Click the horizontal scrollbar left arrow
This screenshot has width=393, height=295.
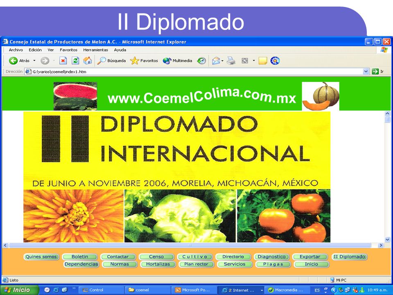tap(5, 245)
